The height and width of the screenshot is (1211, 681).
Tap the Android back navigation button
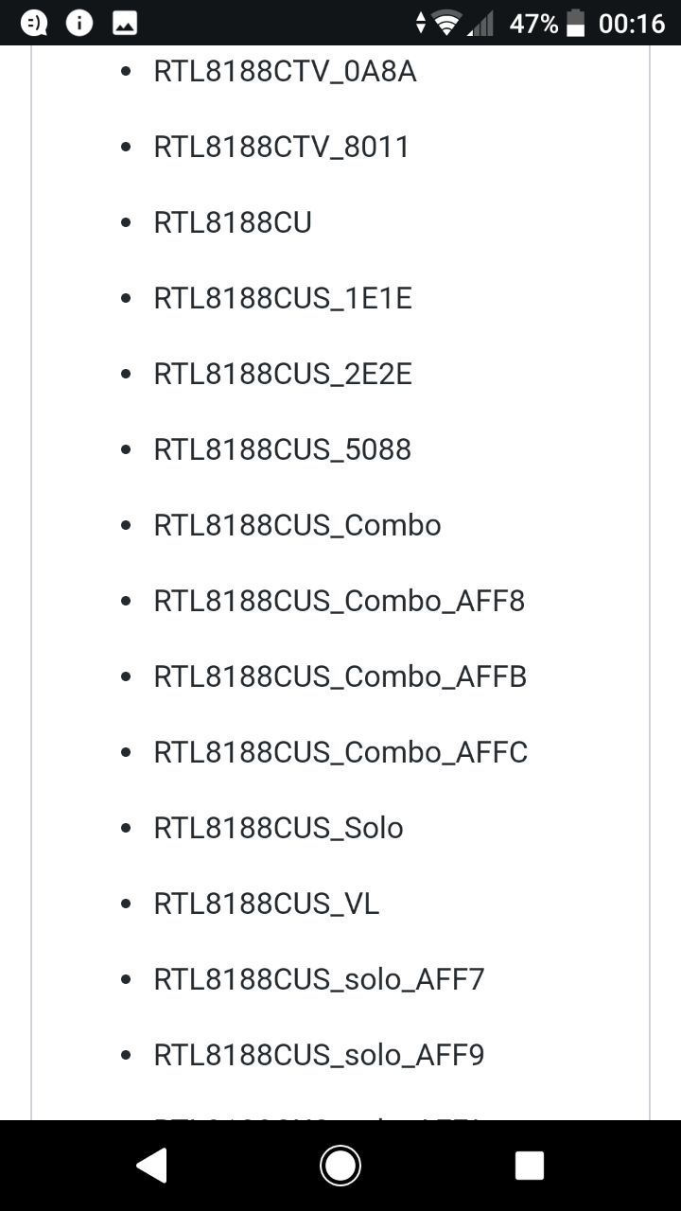pos(152,1165)
